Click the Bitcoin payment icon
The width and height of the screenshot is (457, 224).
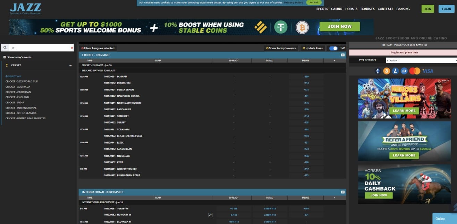[x=387, y=71]
